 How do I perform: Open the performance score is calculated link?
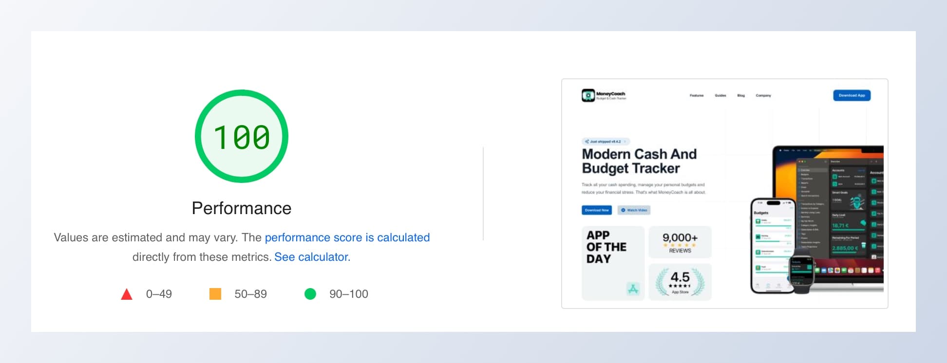coord(347,237)
